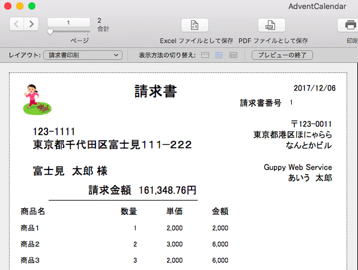This screenshot has width=358, height=270.
Task: Click なんとかビル text
Action: click(x=309, y=145)
